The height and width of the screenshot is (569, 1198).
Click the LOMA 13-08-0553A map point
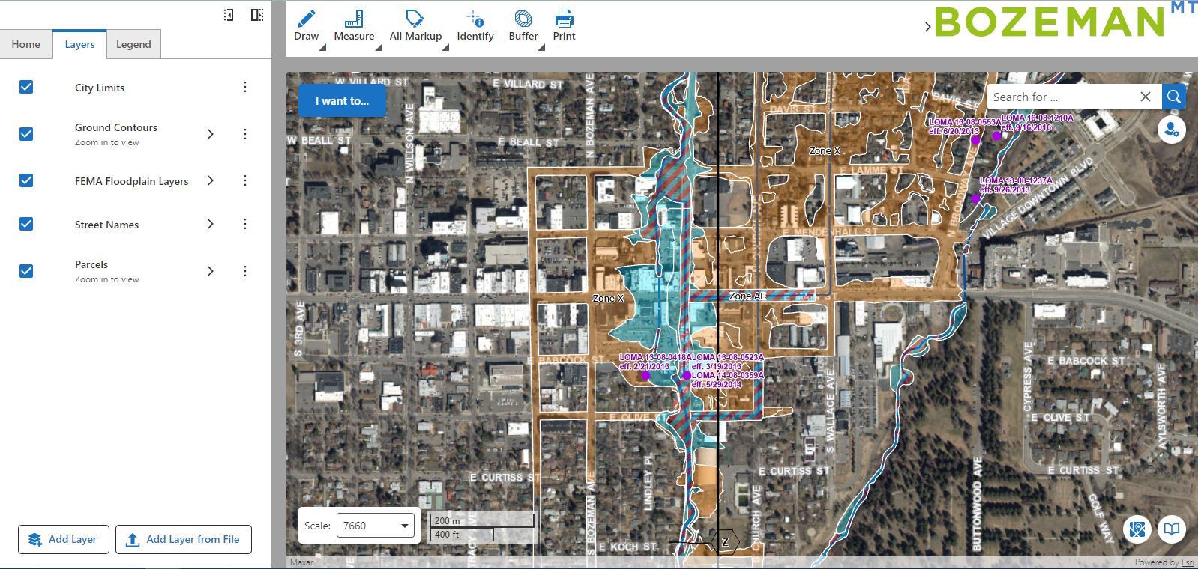tap(975, 140)
